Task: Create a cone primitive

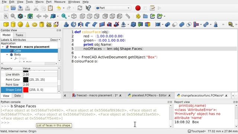Action: pos(28,25)
